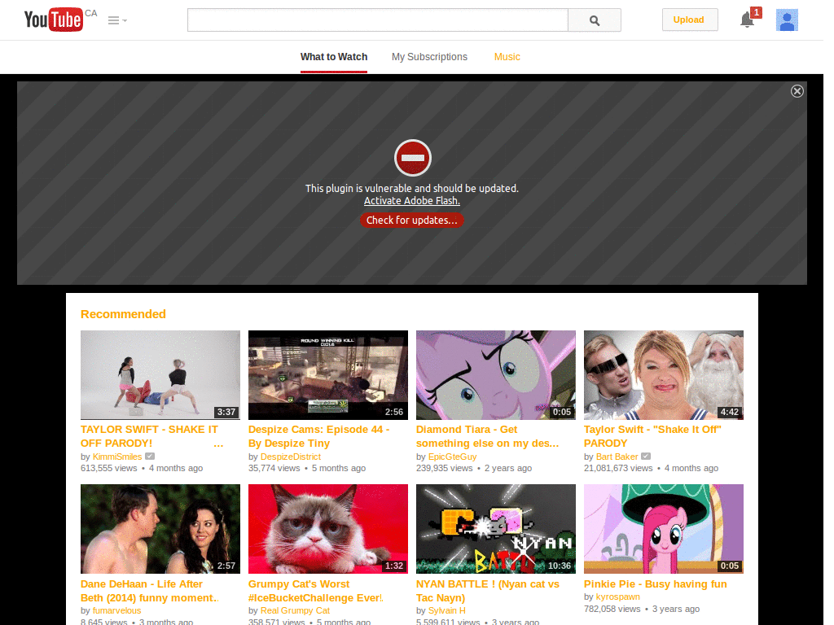Click title Pinkie Pie - Busy having fun
Screen dimensions: 834x625
coord(656,584)
